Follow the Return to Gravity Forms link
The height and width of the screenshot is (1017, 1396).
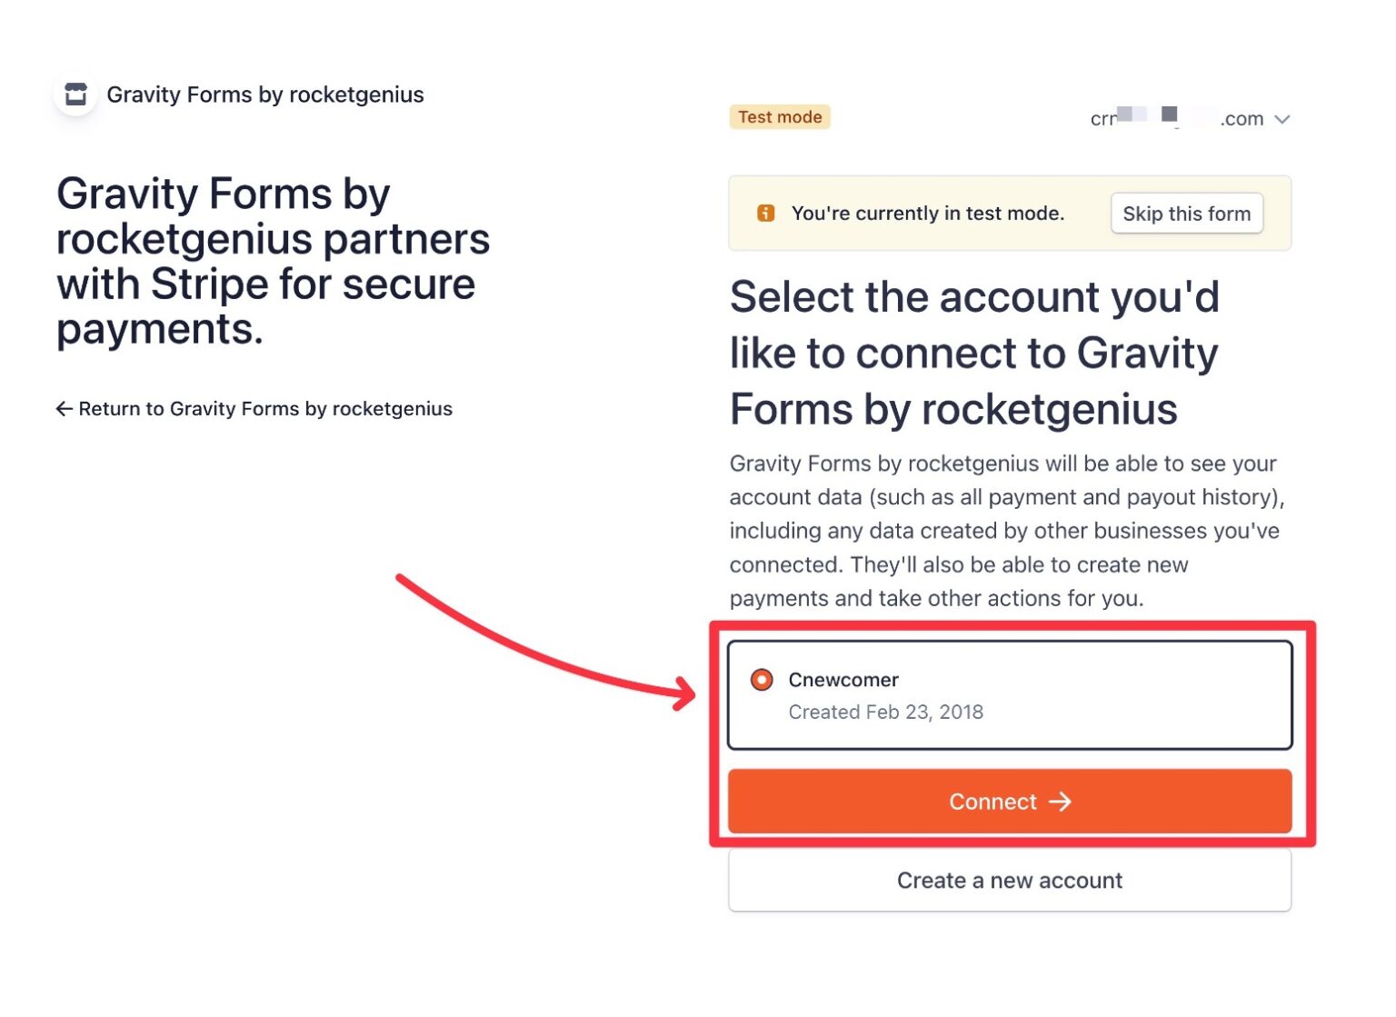(x=265, y=409)
